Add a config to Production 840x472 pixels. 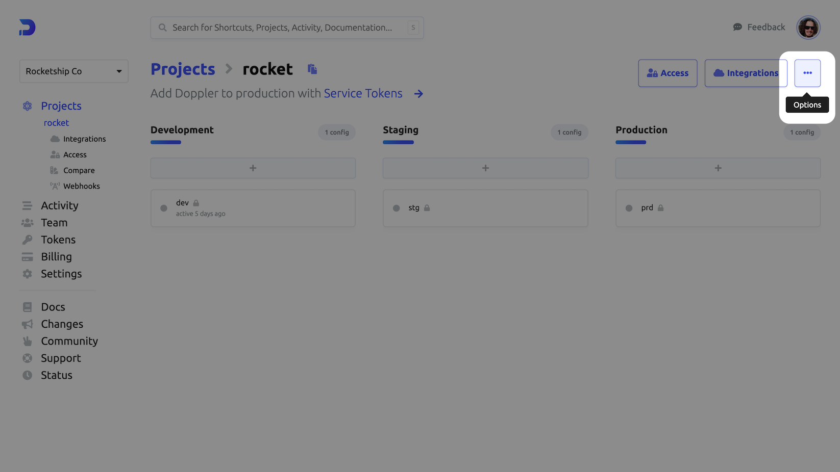718,168
